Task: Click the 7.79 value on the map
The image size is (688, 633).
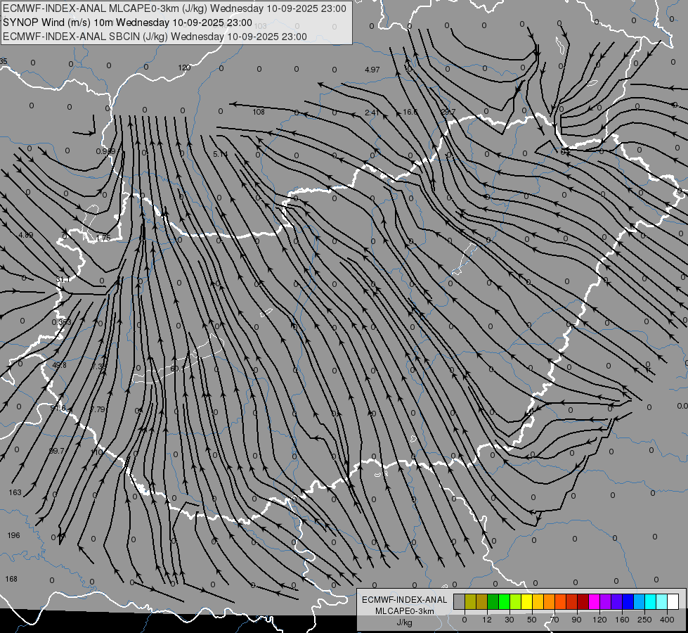Action: click(98, 409)
